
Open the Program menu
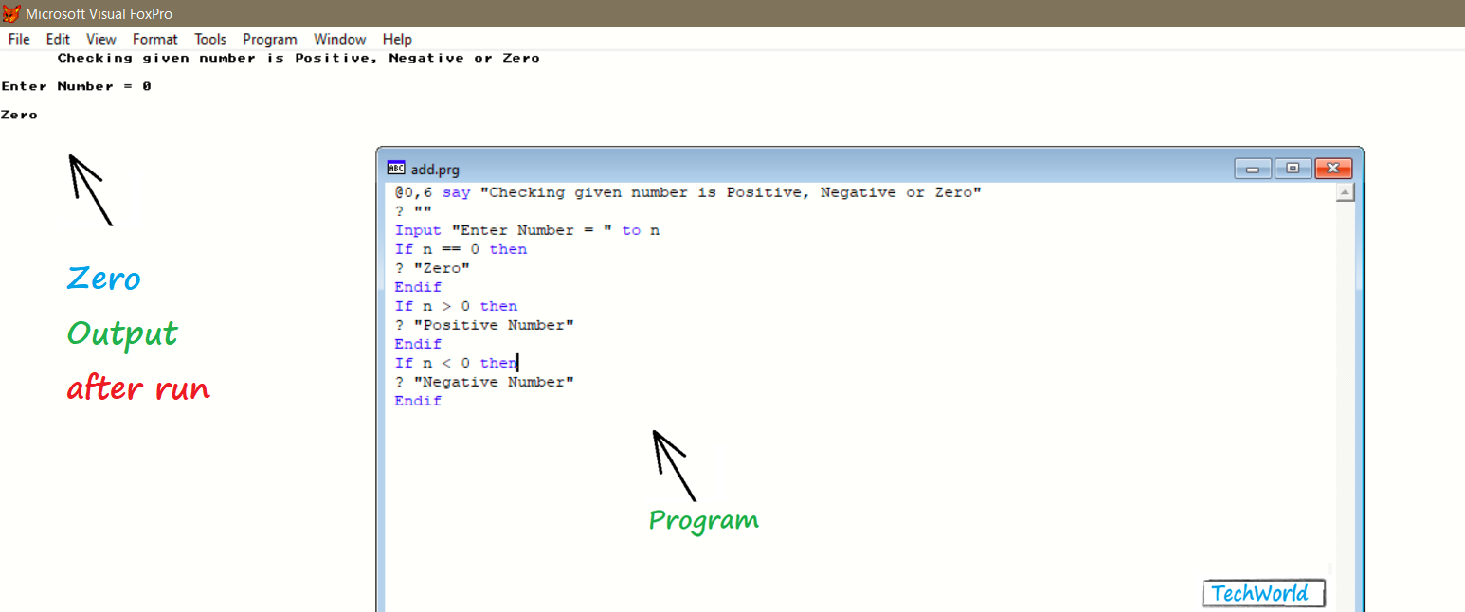269,39
